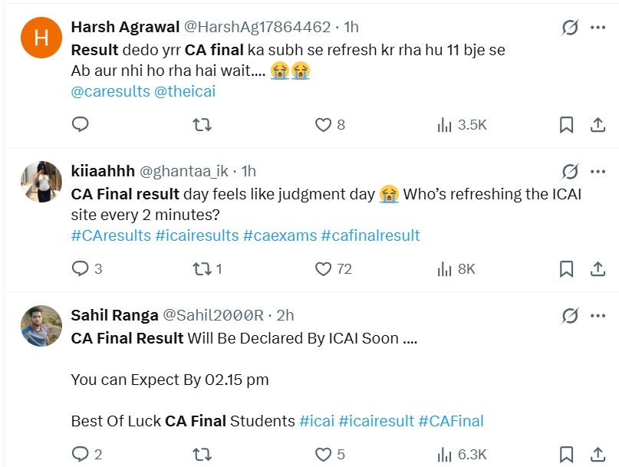This screenshot has width=619, height=467.
Task: Open the more options menu on kiiaahhh's tweet
Action: [x=597, y=170]
